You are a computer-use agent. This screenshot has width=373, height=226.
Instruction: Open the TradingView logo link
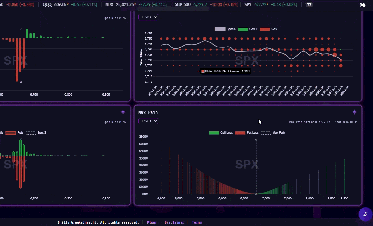point(309,5)
